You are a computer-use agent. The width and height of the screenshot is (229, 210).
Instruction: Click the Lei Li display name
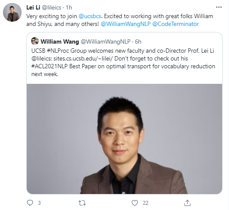(33, 7)
